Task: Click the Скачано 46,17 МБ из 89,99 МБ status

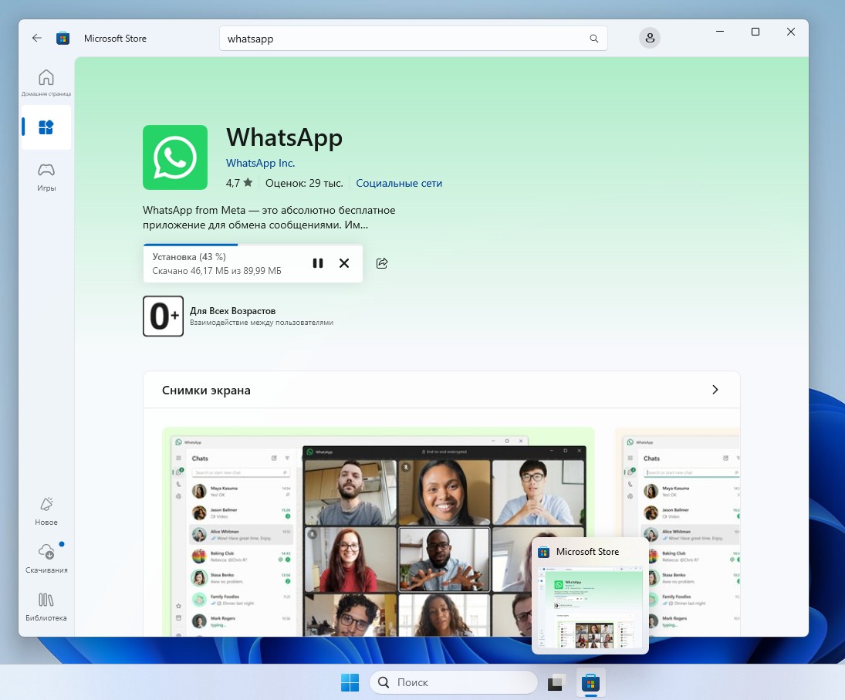Action: (x=217, y=271)
